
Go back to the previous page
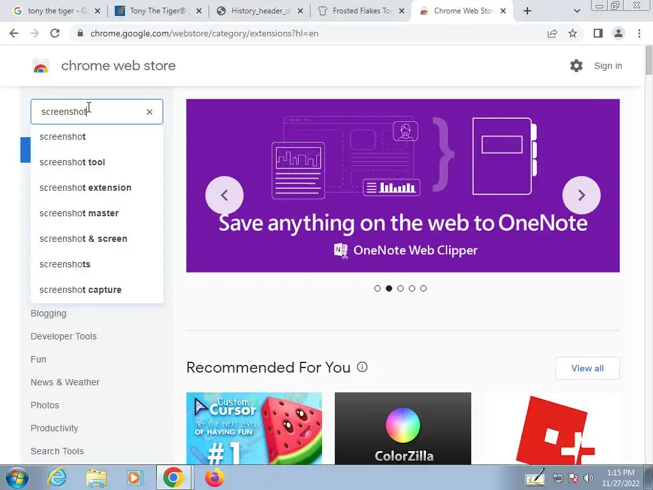14,33
